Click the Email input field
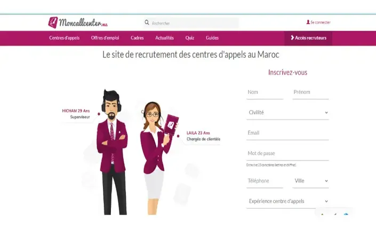376x228 pixels. tap(287, 133)
